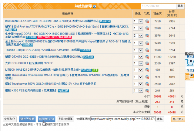
Task: Select the quote URL text field
Action: pos(123,119)
